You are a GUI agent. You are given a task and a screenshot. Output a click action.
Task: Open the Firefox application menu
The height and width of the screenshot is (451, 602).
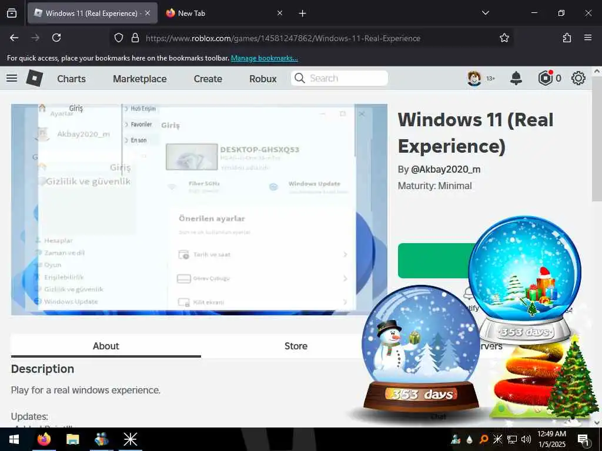588,38
